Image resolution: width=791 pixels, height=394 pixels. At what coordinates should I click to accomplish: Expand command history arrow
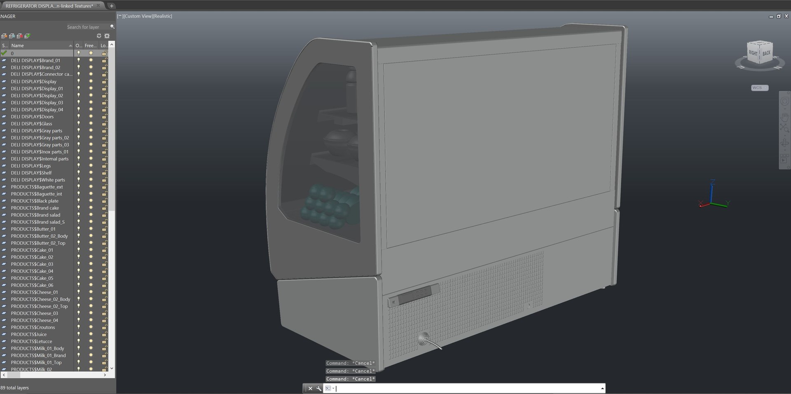point(602,388)
